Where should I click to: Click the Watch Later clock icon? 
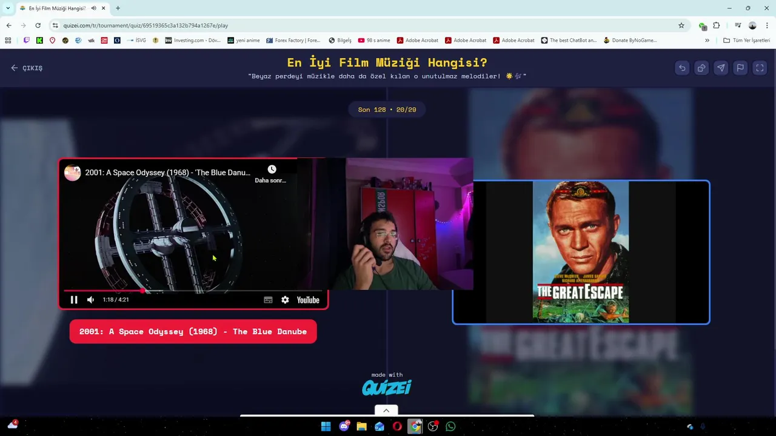(x=272, y=169)
